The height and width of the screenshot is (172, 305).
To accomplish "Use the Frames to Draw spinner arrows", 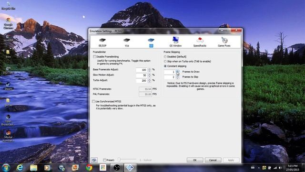I will (x=177, y=72).
